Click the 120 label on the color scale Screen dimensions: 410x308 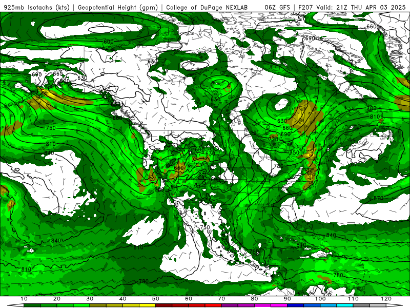[x=386, y=299]
